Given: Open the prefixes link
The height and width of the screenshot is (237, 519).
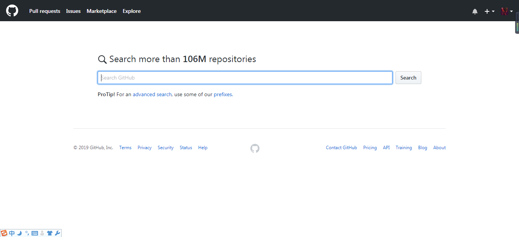Looking at the screenshot, I should (223, 95).
